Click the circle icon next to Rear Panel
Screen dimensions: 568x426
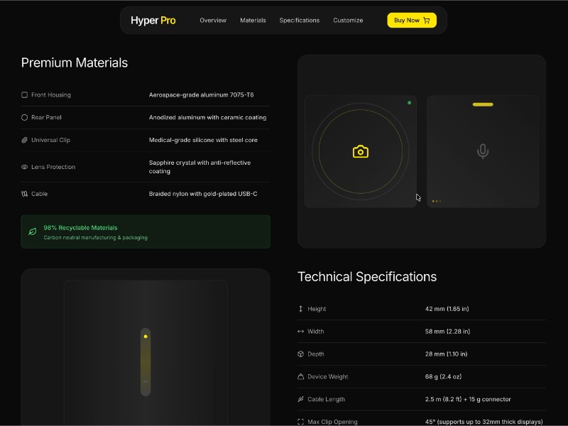[25, 117]
